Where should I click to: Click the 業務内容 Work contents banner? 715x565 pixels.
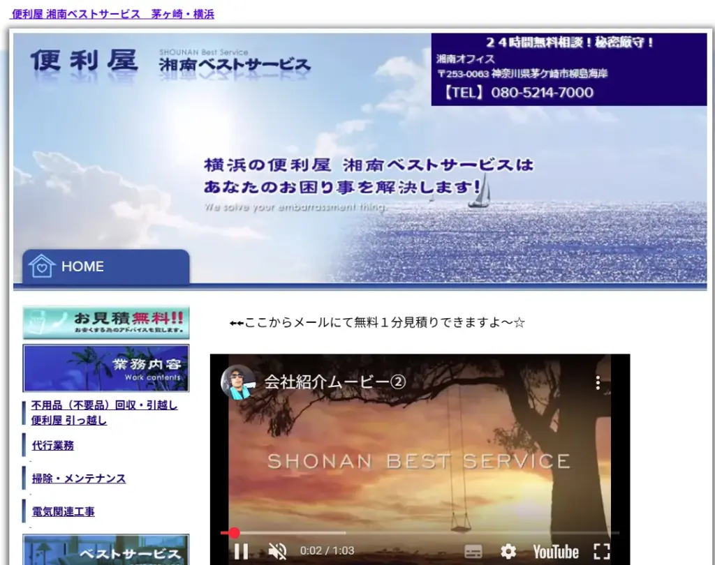pyautogui.click(x=105, y=368)
